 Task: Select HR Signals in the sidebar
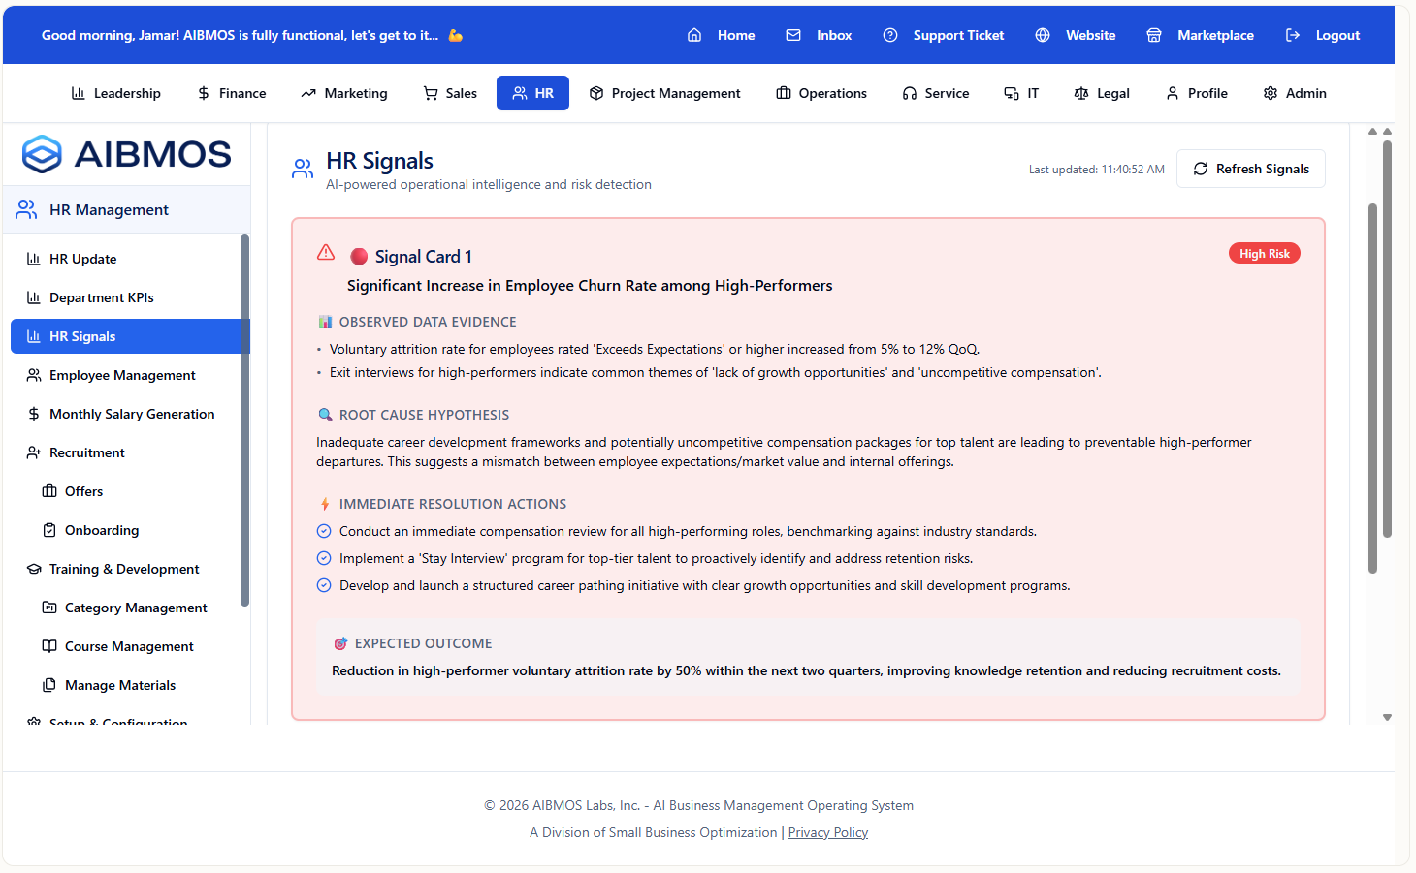[x=126, y=336]
